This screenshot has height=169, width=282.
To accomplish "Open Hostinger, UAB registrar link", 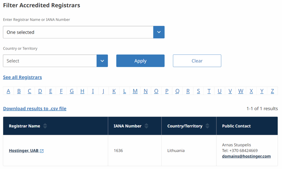I will click(24, 151).
